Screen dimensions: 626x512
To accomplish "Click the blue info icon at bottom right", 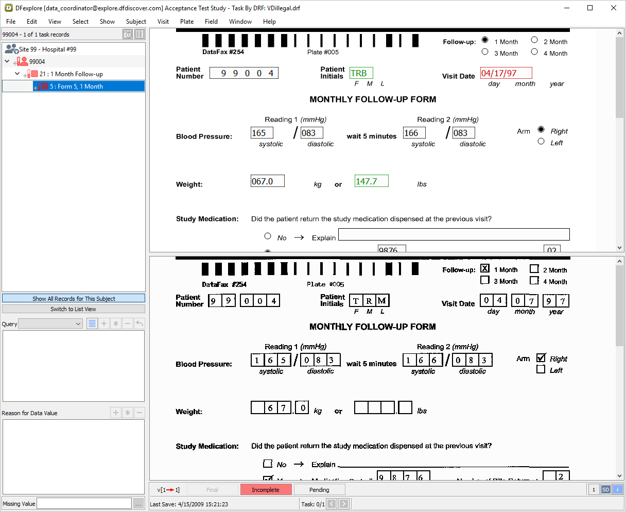I will tap(617, 490).
